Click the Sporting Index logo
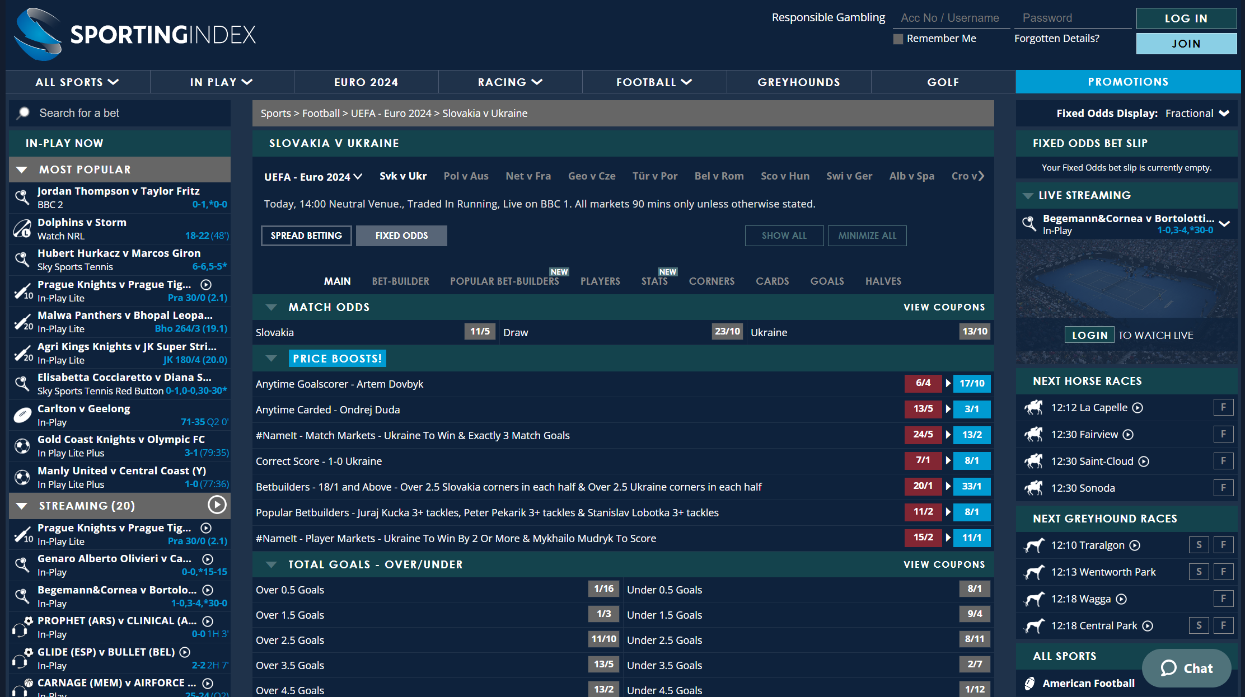Screen dimensions: 1245x697 coord(135,35)
